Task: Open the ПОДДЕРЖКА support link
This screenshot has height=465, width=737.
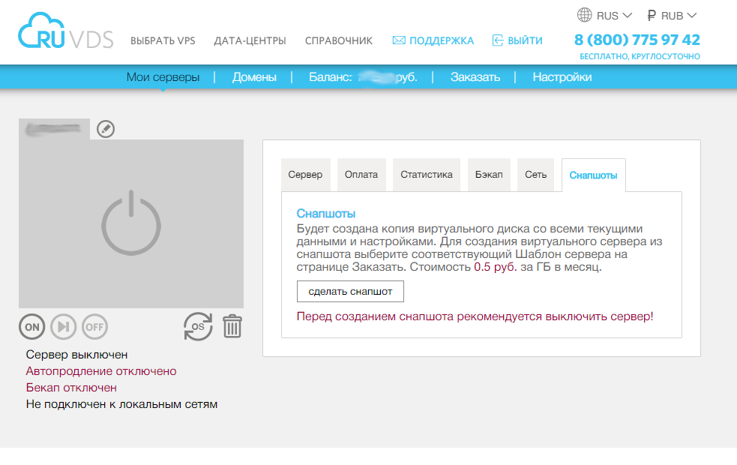Action: click(442, 41)
